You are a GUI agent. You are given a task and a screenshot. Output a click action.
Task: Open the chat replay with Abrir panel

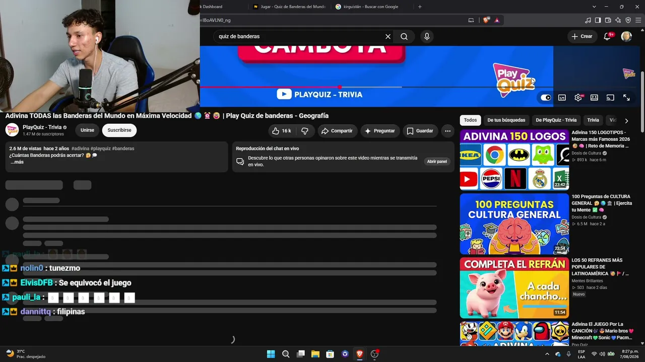[437, 161]
